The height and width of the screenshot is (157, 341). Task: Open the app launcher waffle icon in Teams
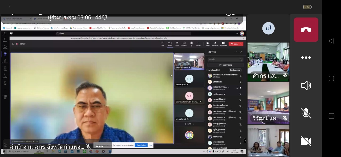point(5,33)
